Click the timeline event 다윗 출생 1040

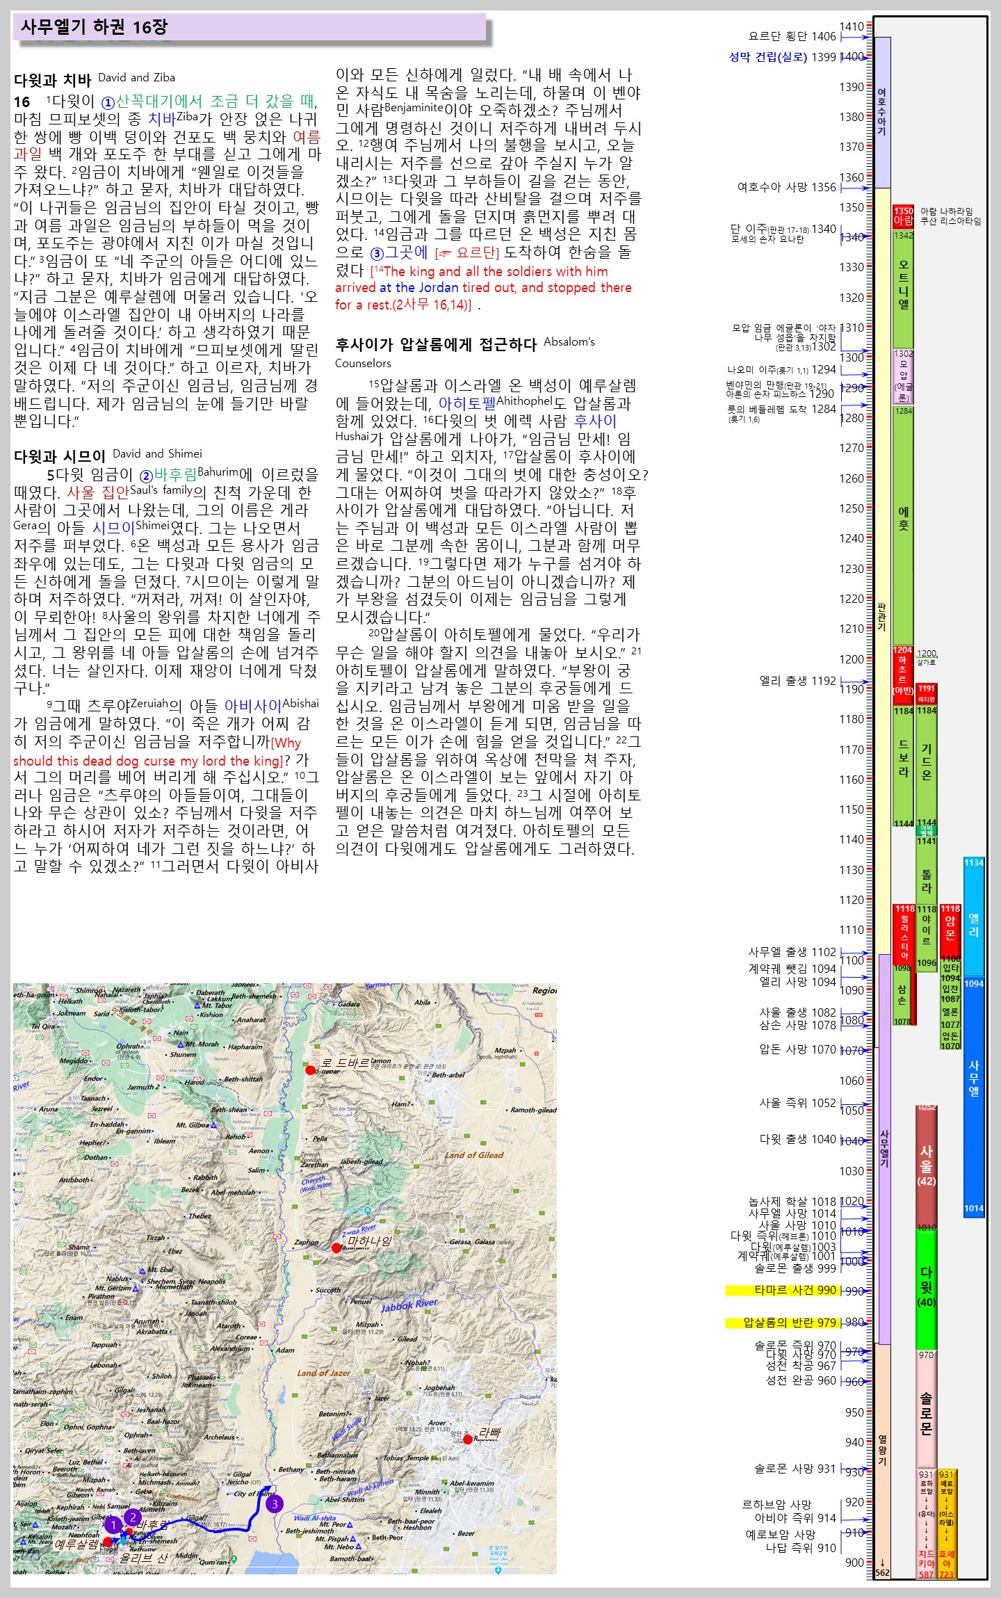(x=798, y=1139)
